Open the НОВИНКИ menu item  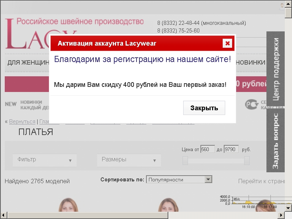[250, 62]
